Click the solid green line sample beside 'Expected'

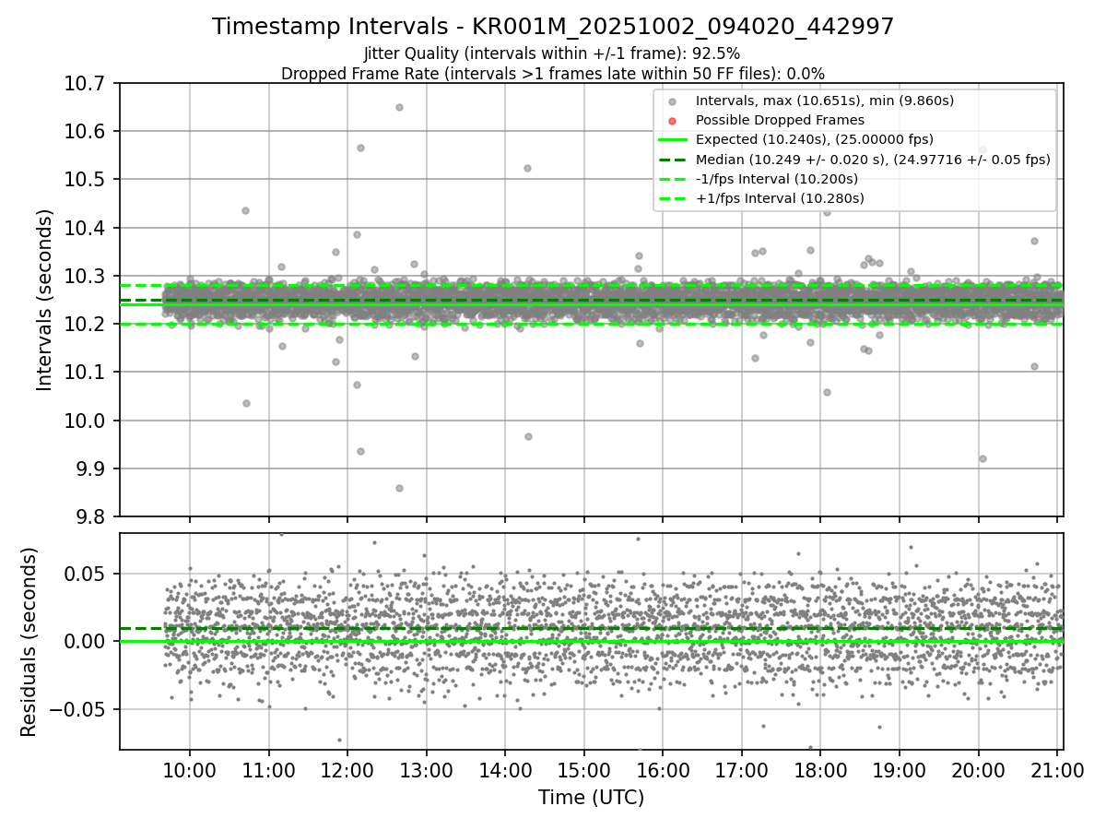(x=673, y=140)
